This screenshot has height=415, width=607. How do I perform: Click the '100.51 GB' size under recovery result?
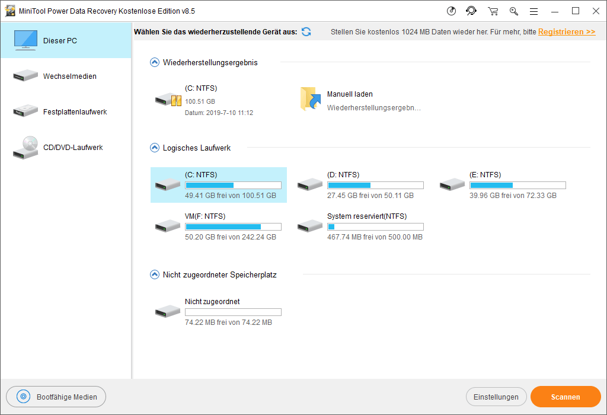click(200, 101)
